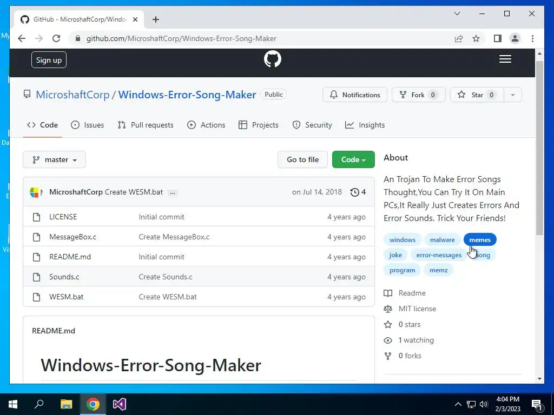Open Chrome three-dot menu

pos(532,38)
